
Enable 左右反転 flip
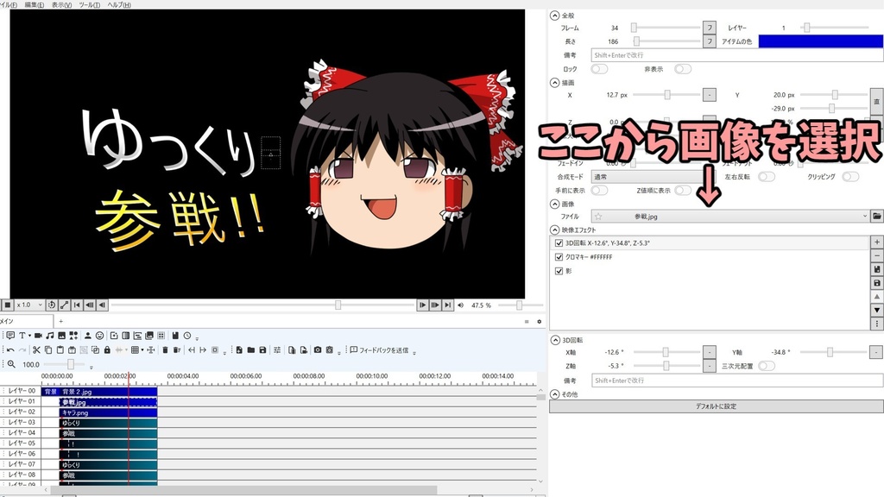coord(767,176)
